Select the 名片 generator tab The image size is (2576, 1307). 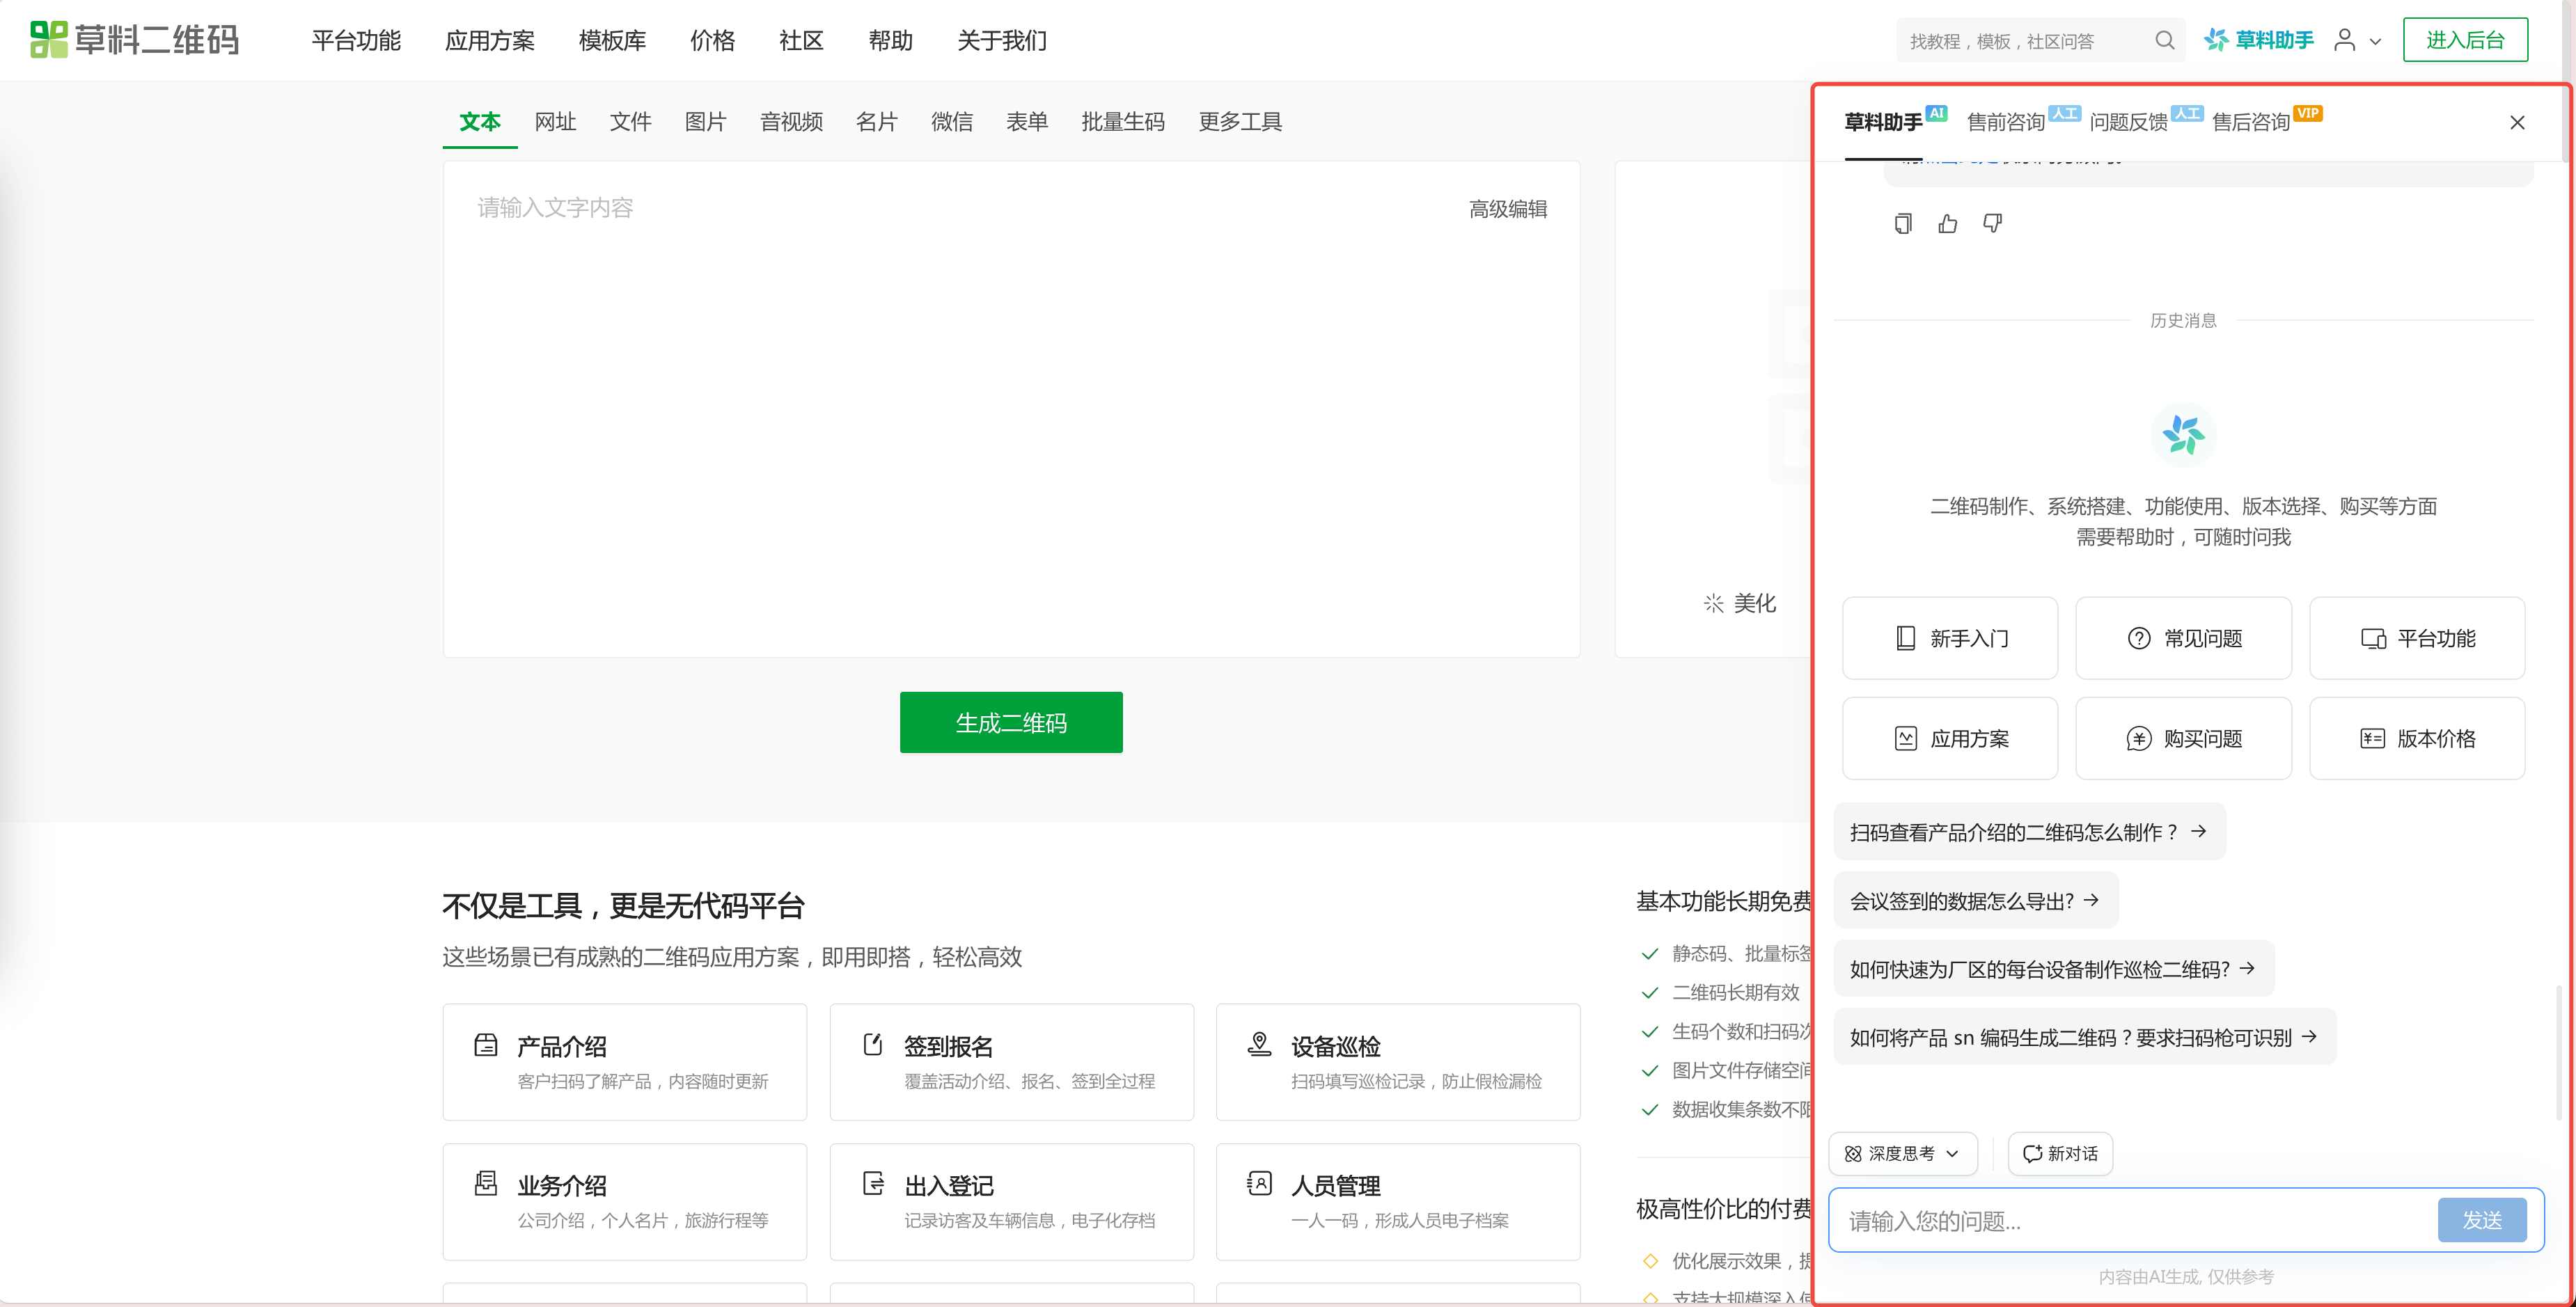coord(876,122)
